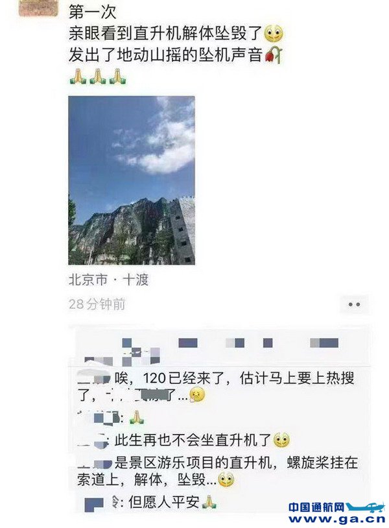
Task: Tap the grinning emoji after 坐直升机了
Action: pos(281,440)
